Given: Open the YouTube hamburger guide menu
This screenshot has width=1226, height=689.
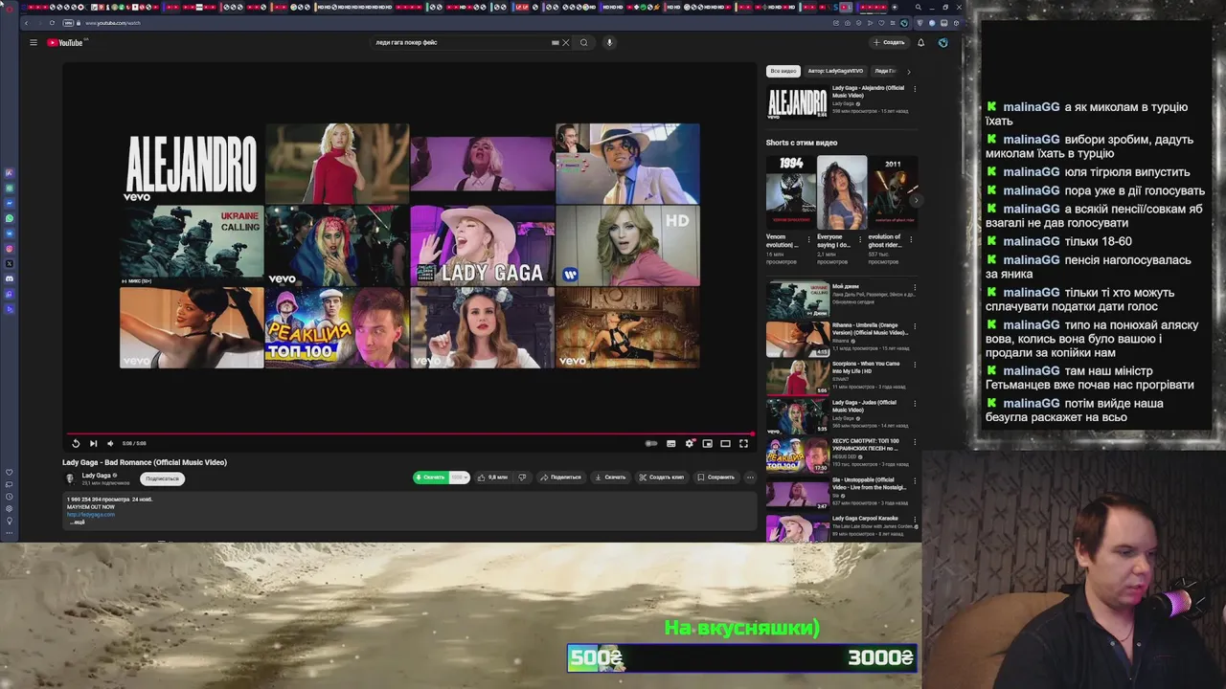Looking at the screenshot, I should pos(33,42).
